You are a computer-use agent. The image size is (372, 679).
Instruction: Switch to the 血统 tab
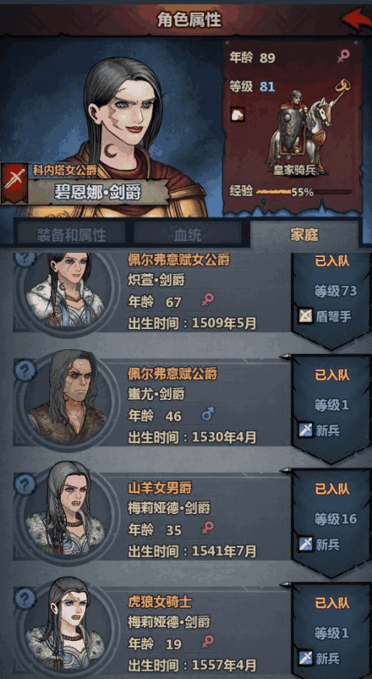click(188, 234)
